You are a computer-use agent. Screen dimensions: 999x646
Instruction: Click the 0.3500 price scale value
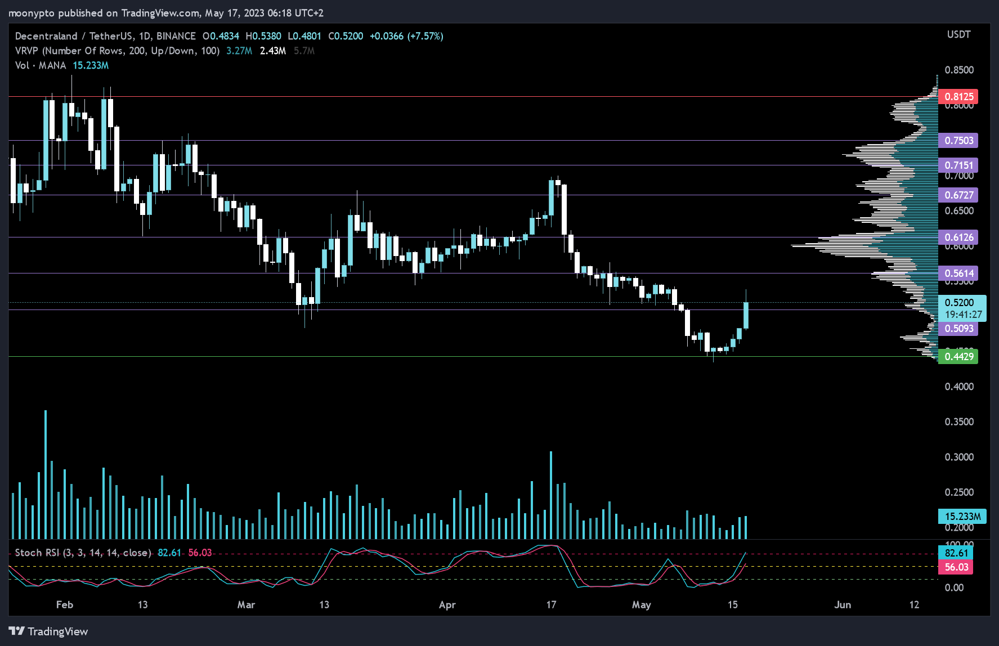pos(959,422)
